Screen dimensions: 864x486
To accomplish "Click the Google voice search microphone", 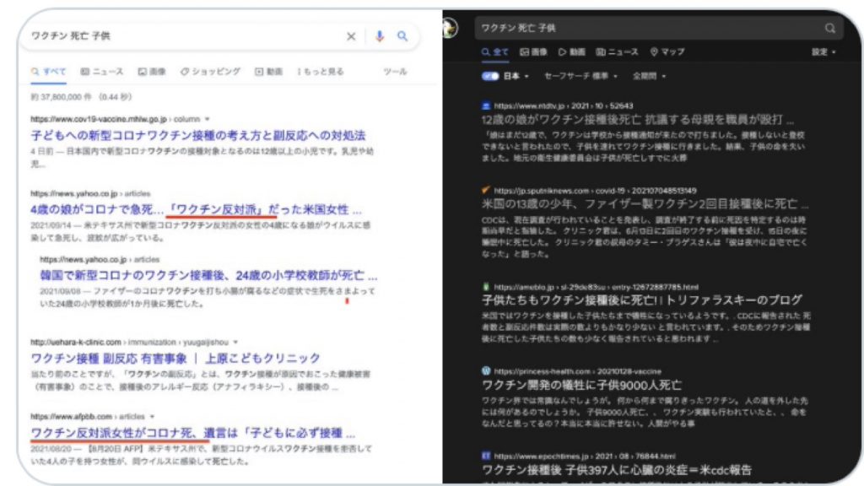I will [380, 36].
